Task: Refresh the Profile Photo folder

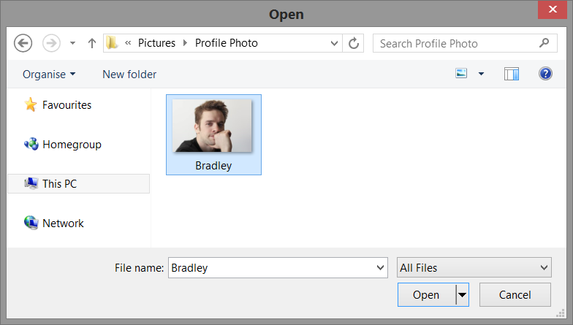Action: [x=354, y=43]
